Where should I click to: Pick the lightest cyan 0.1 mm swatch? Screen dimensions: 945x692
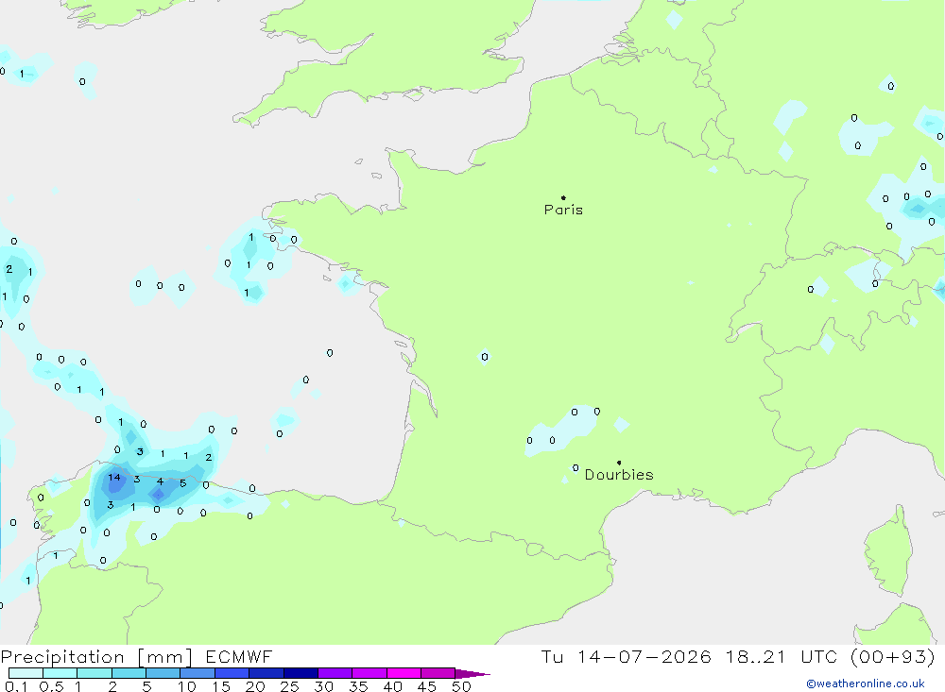coord(26,673)
